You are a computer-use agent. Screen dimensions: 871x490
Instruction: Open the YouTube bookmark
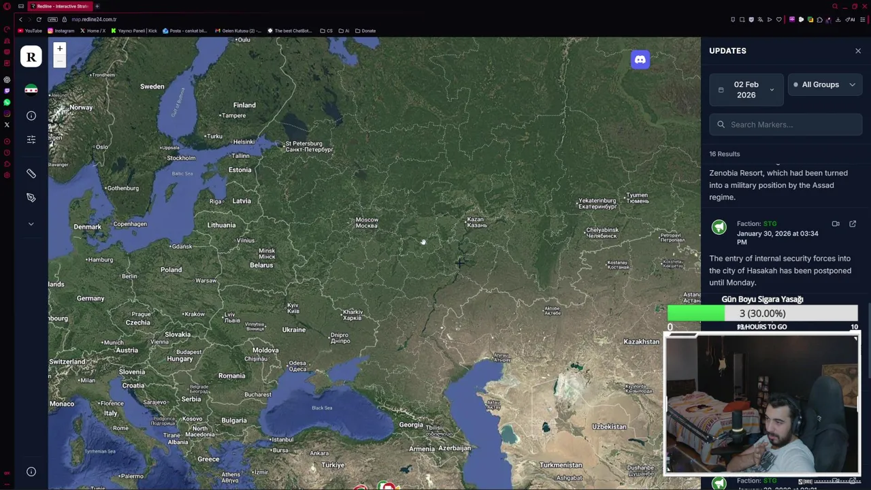point(29,31)
